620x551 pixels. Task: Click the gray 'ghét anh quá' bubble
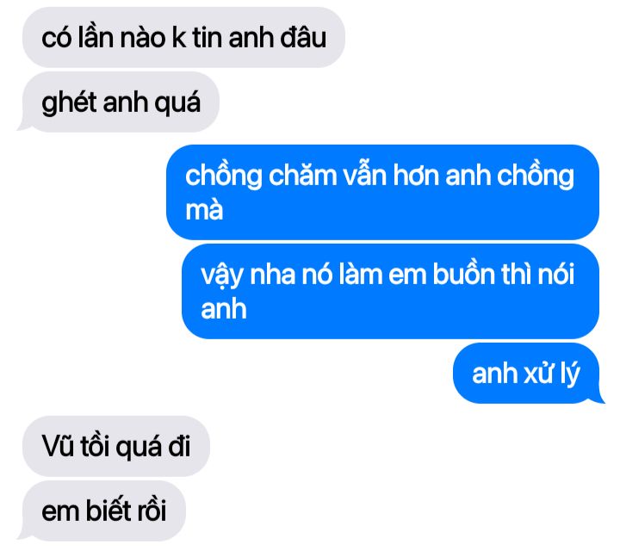pyautogui.click(x=121, y=102)
